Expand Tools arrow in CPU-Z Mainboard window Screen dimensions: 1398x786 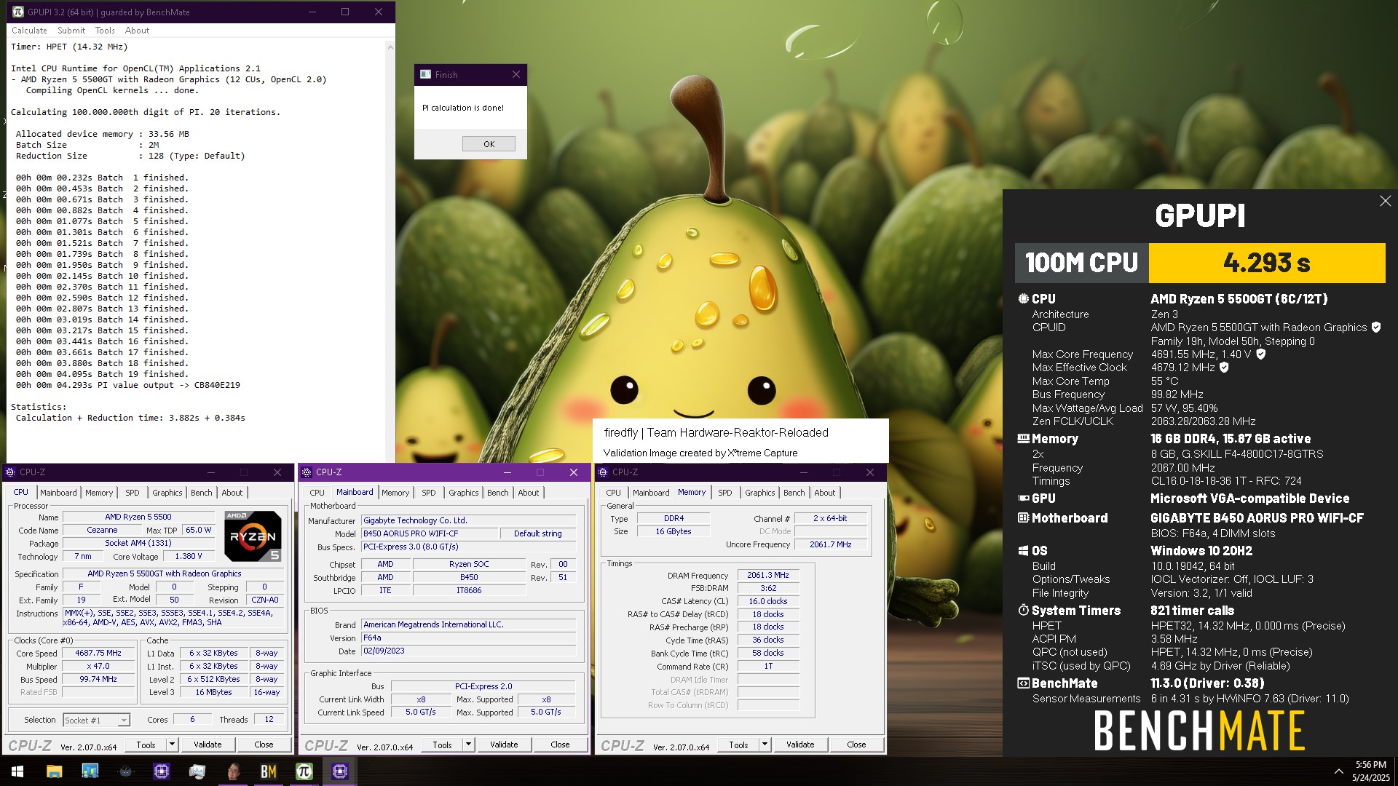(468, 745)
